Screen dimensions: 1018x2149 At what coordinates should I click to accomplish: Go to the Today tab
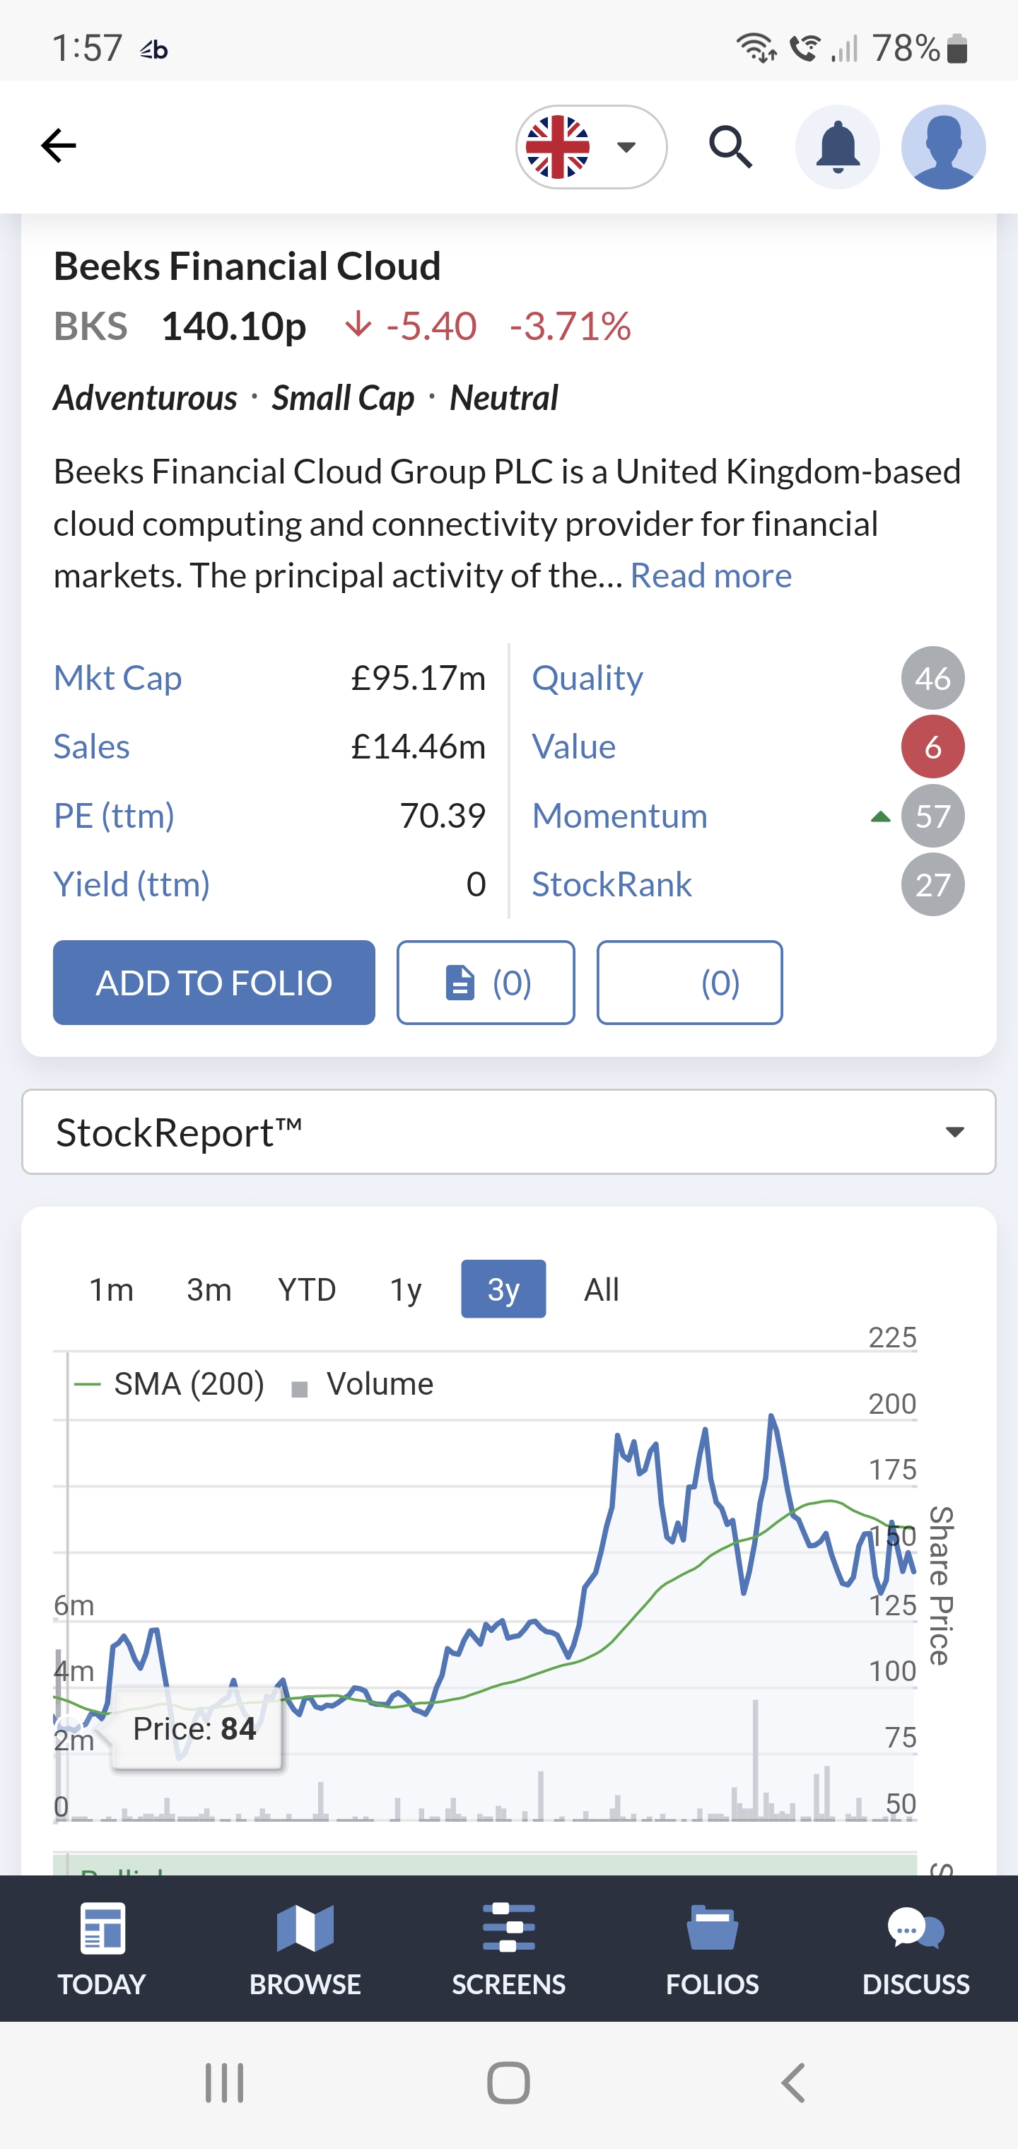pyautogui.click(x=102, y=1949)
